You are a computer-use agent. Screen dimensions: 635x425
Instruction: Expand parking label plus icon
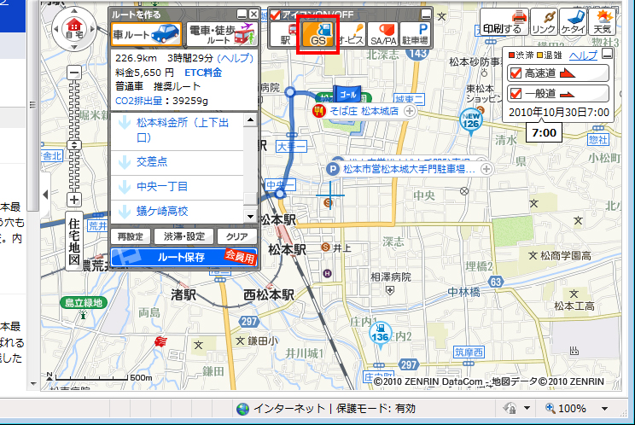(486, 169)
